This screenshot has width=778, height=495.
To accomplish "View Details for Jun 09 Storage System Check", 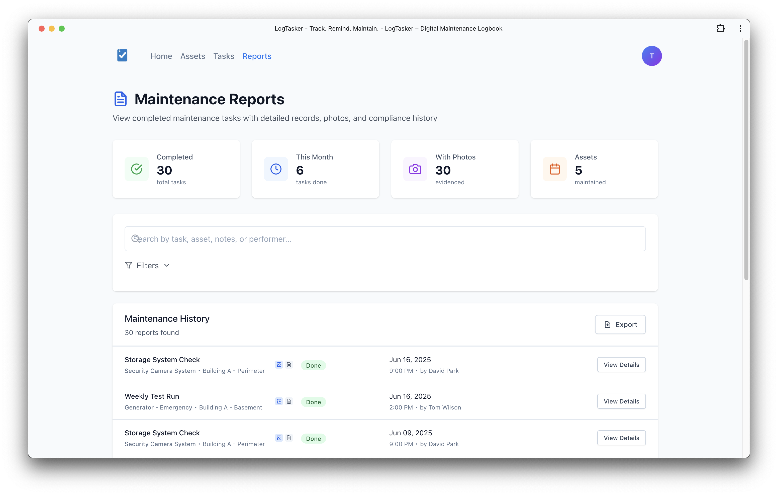I will click(621, 438).
